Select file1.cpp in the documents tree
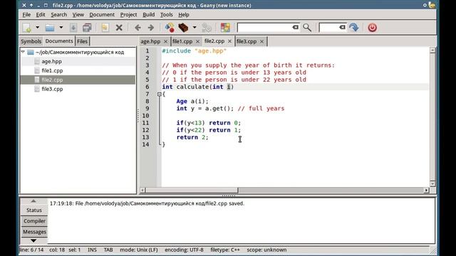Viewport: 456px width, 256px height. [78, 70]
